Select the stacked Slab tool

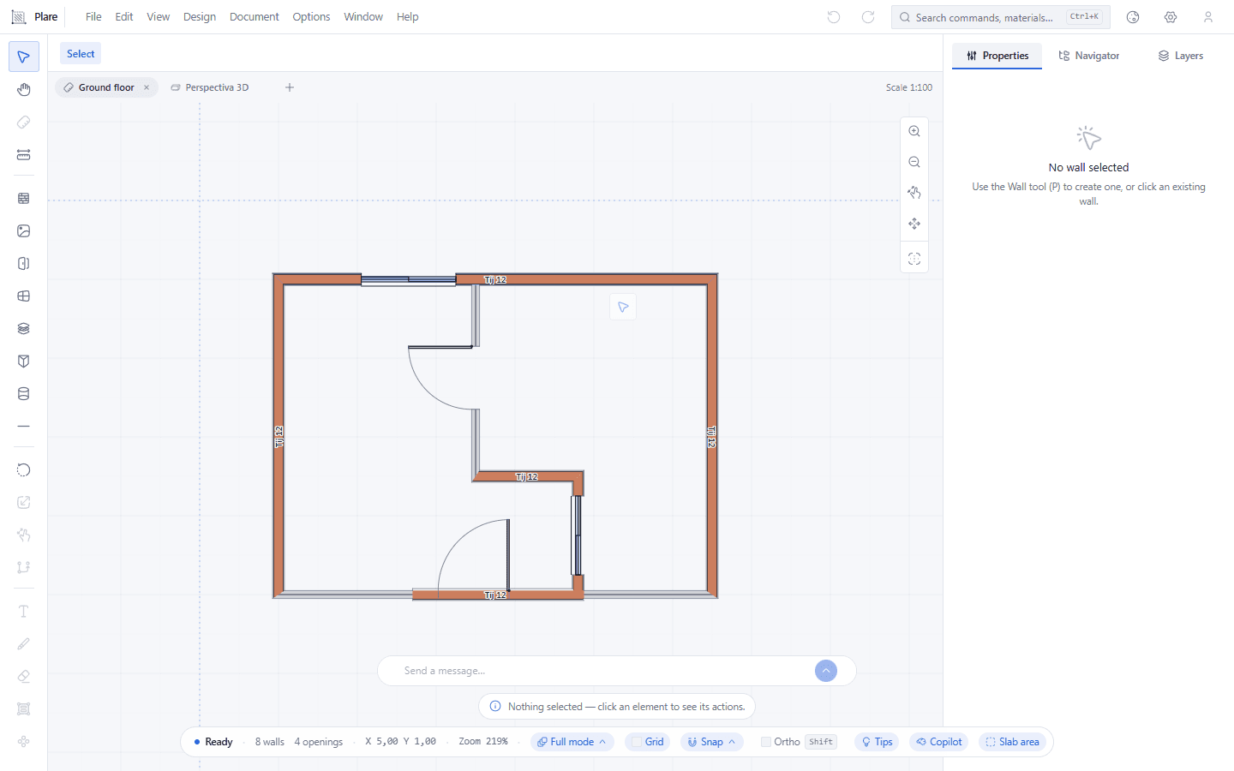click(24, 328)
